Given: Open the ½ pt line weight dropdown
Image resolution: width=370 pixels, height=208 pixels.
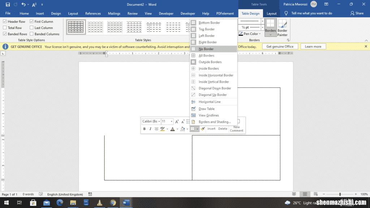Looking at the screenshot, I should (262, 27).
